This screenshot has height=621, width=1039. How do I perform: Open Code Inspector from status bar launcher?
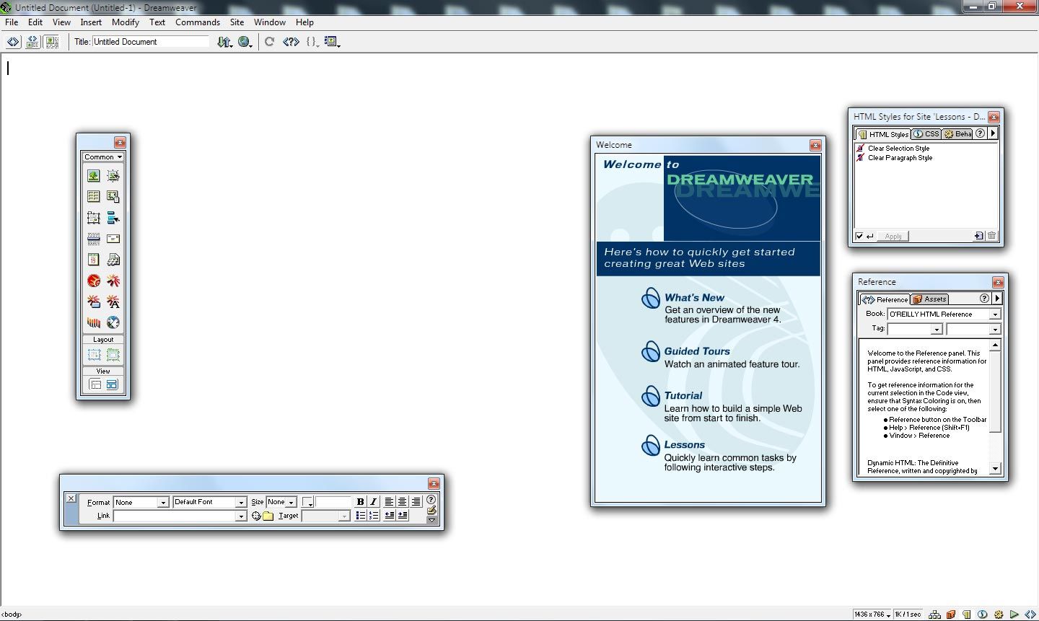(1030, 615)
